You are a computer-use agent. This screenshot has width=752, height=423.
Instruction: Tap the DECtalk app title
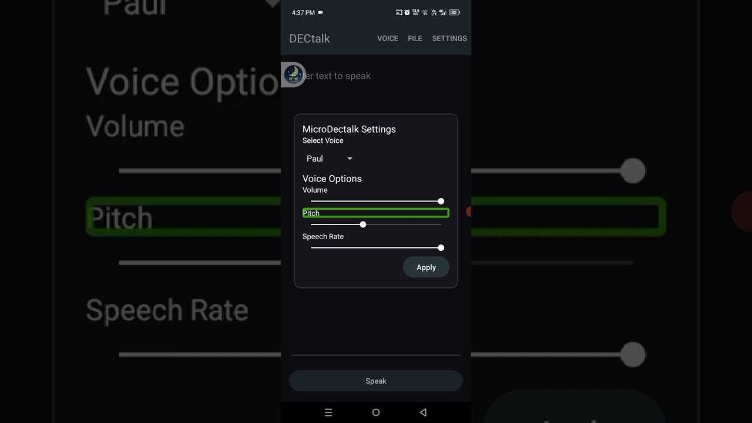310,38
